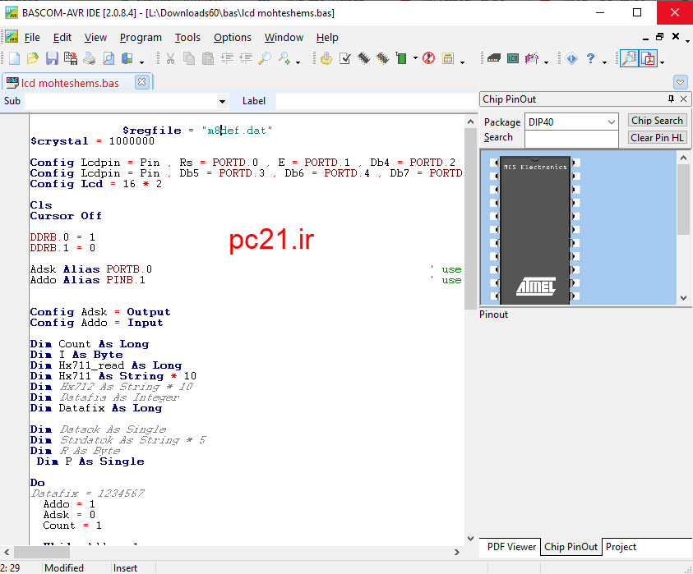Open the File menu
Screen dimensions: 693x574
pyautogui.click(x=32, y=38)
